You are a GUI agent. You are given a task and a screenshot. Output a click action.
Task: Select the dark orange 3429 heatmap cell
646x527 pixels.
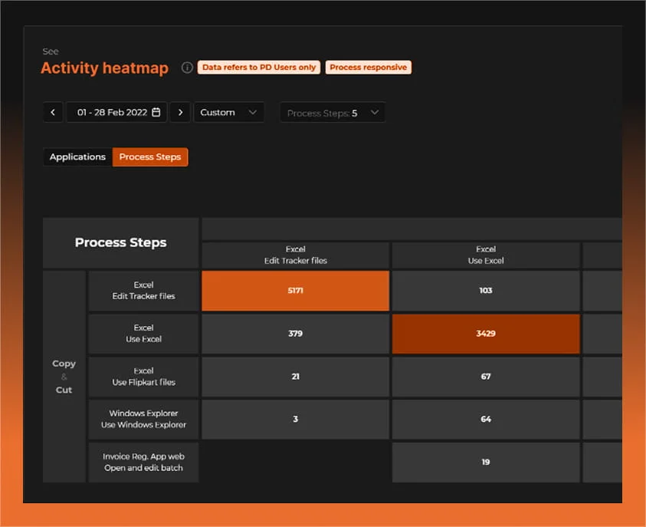pyautogui.click(x=486, y=334)
